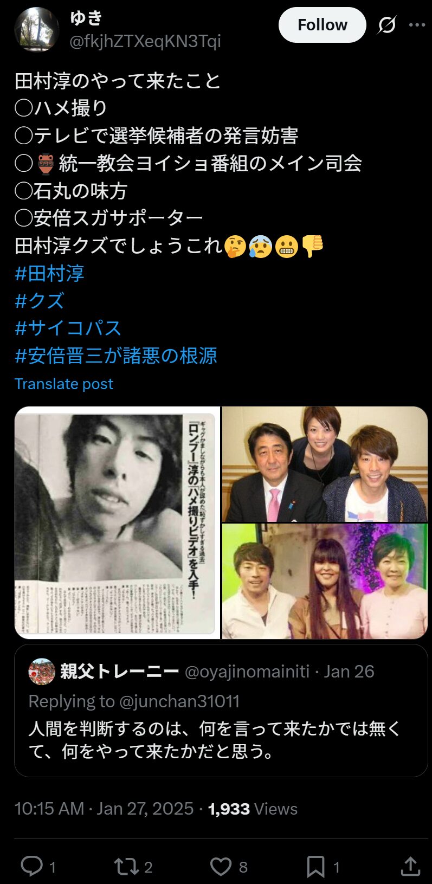The width and height of the screenshot is (432, 884).
Task: Click the Translate post link
Action: [64, 384]
